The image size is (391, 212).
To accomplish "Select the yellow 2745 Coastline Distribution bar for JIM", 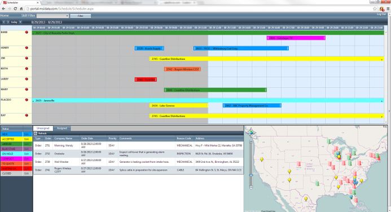I will pyautogui.click(x=266, y=59).
